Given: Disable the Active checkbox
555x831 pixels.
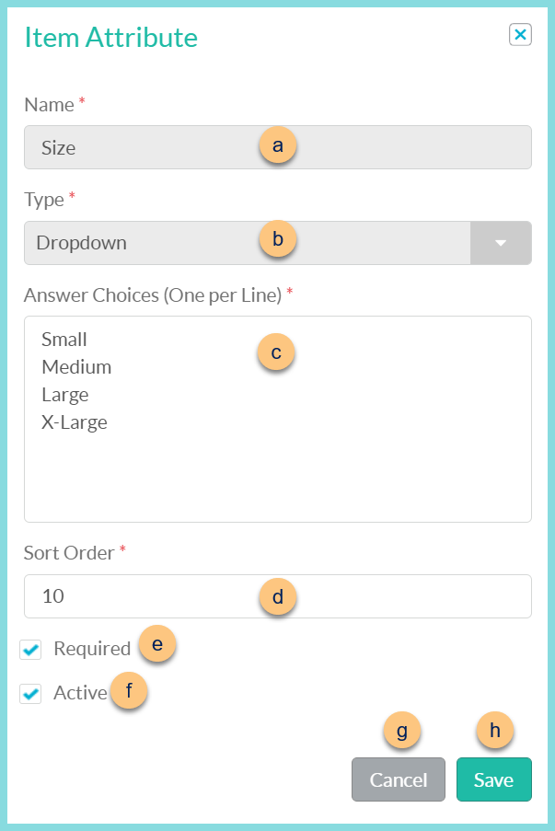Looking at the screenshot, I should (30, 693).
